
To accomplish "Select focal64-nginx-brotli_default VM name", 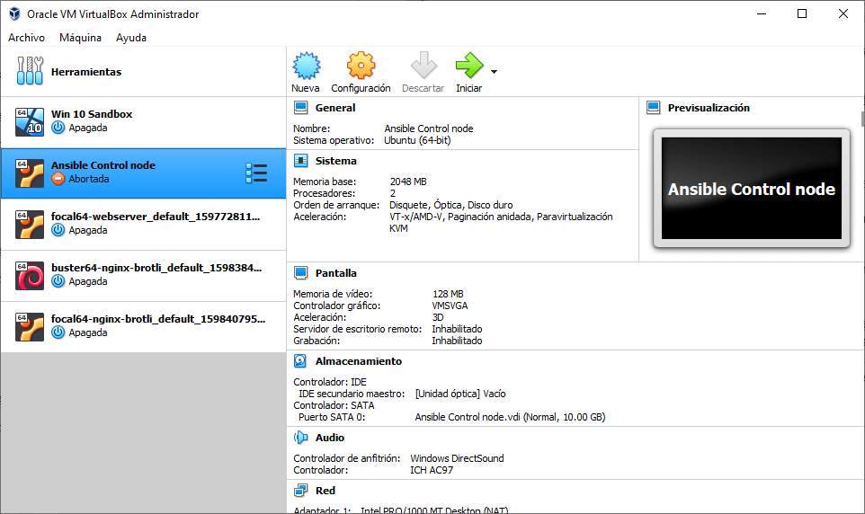I will 158,319.
